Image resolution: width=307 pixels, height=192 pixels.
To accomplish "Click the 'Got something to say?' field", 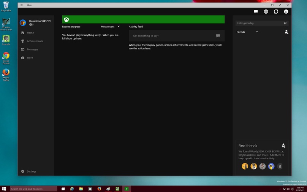I will pos(177,36).
